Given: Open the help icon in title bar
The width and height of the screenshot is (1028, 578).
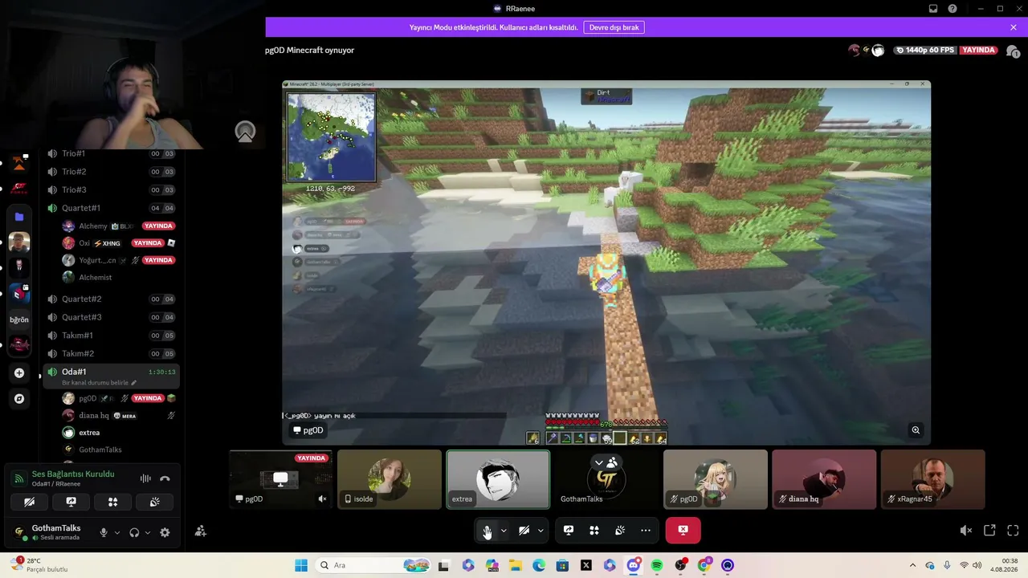Looking at the screenshot, I should click(953, 9).
